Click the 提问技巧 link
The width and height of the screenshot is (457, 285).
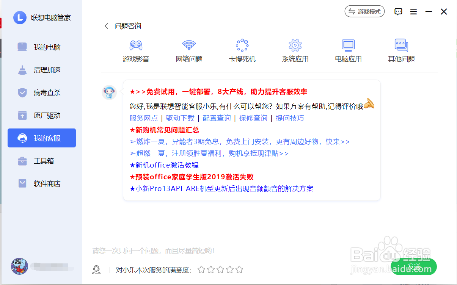pos(290,118)
